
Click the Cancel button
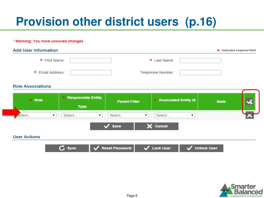tap(156, 126)
